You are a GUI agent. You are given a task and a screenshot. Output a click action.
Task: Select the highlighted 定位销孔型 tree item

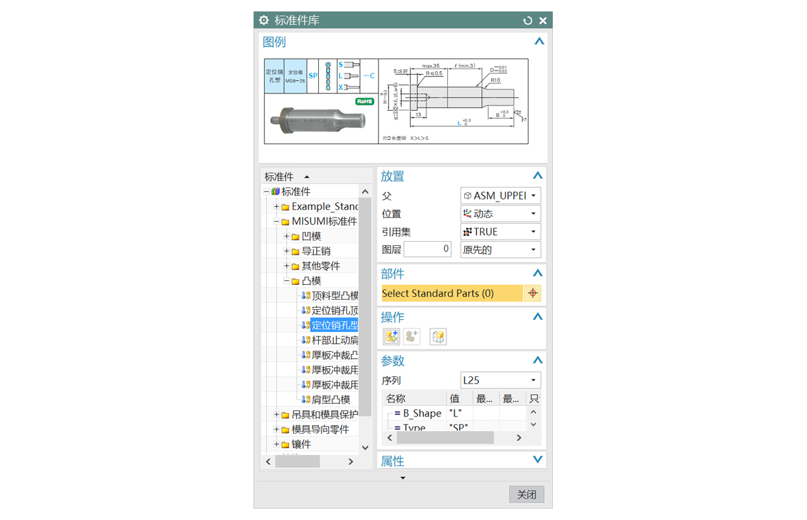coord(335,325)
